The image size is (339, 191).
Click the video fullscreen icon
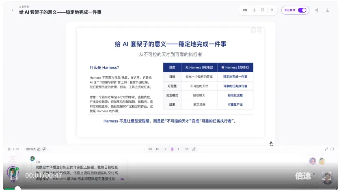[x=327, y=176]
